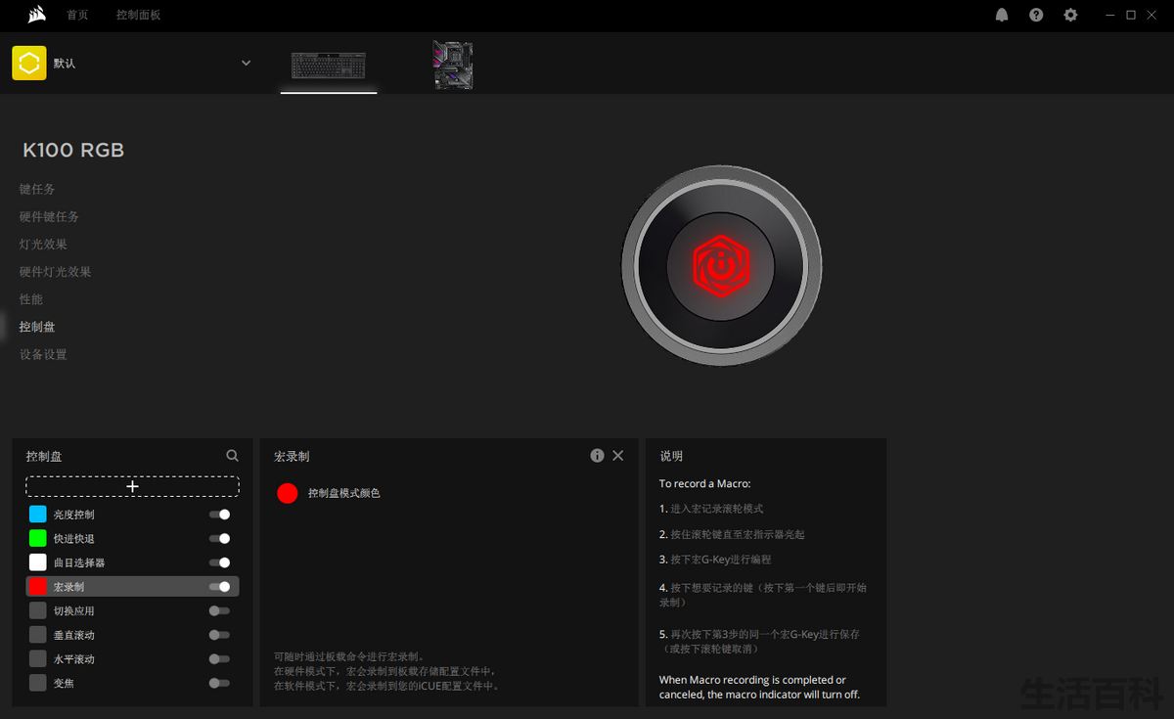Open the red 控制盘模式颜色 color picker
This screenshot has width=1174, height=719.
(x=287, y=493)
